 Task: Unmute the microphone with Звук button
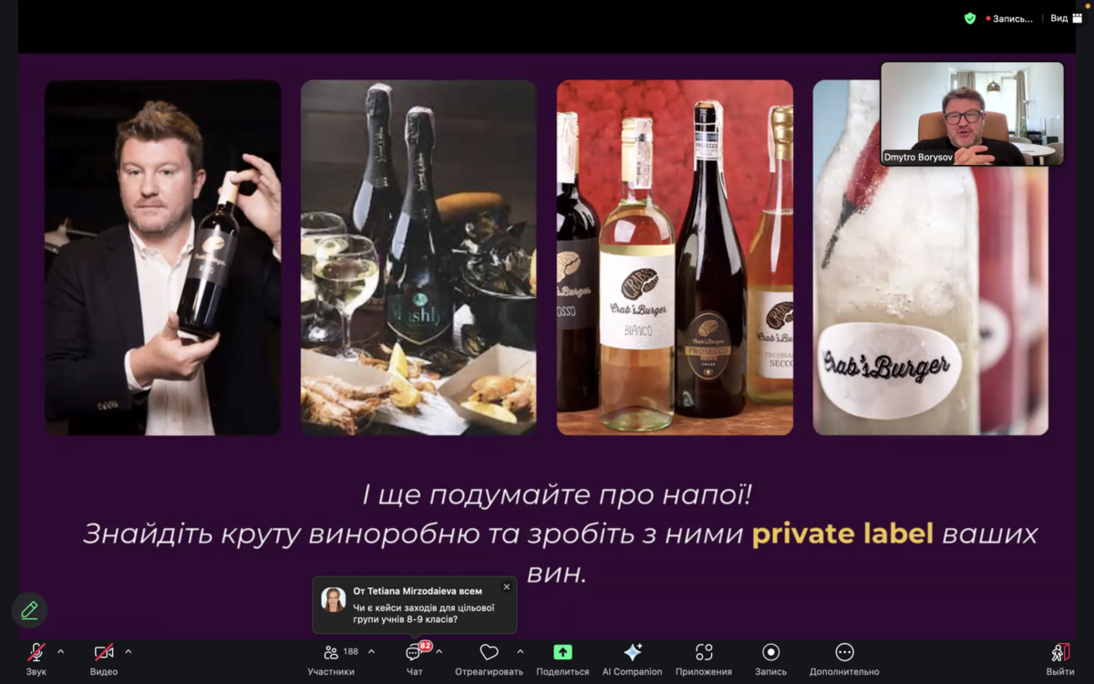36,653
